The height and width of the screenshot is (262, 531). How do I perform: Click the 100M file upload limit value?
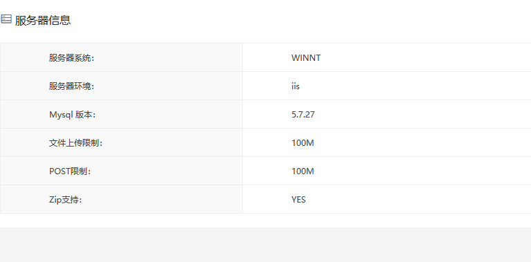tap(303, 143)
